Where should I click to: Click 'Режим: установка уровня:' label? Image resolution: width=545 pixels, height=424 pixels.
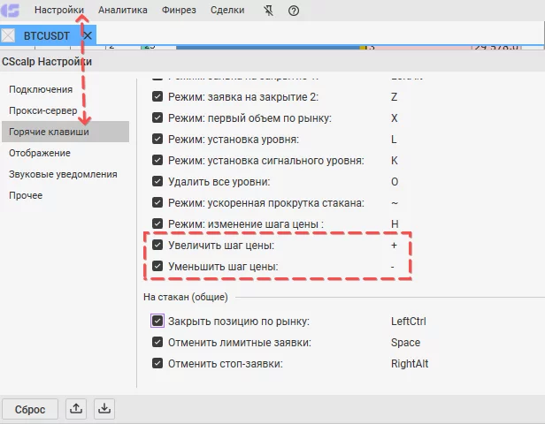[x=234, y=140]
